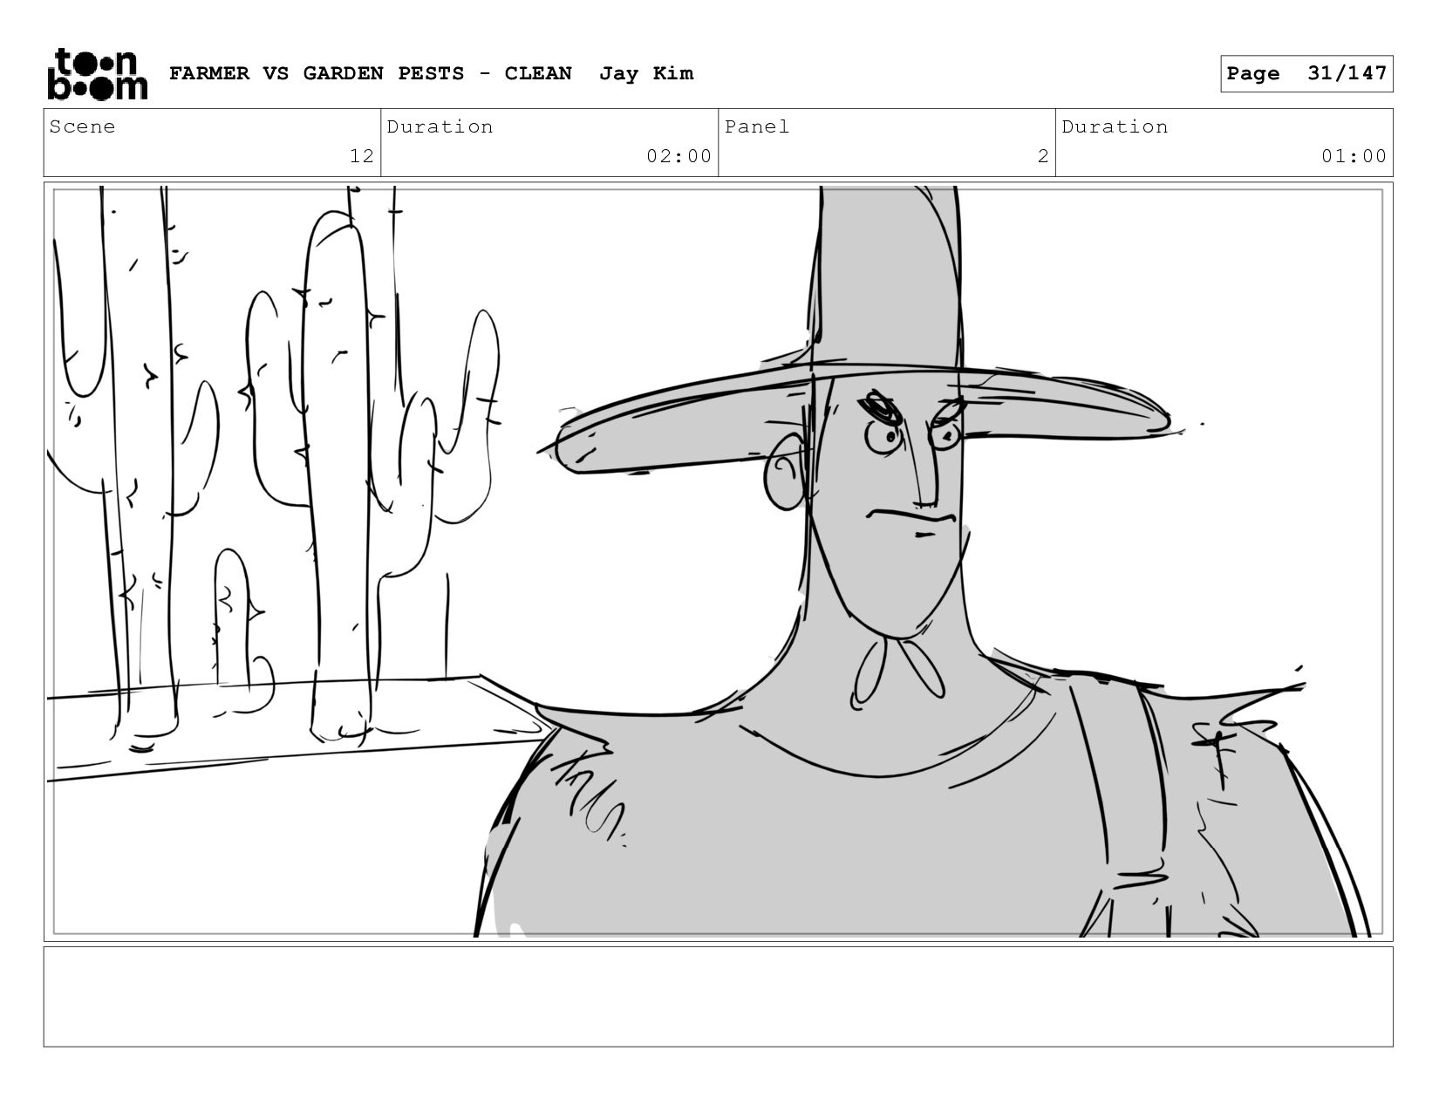1439x1112 pixels.
Task: Click the 'Panel' label
Action: pyautogui.click(x=757, y=126)
